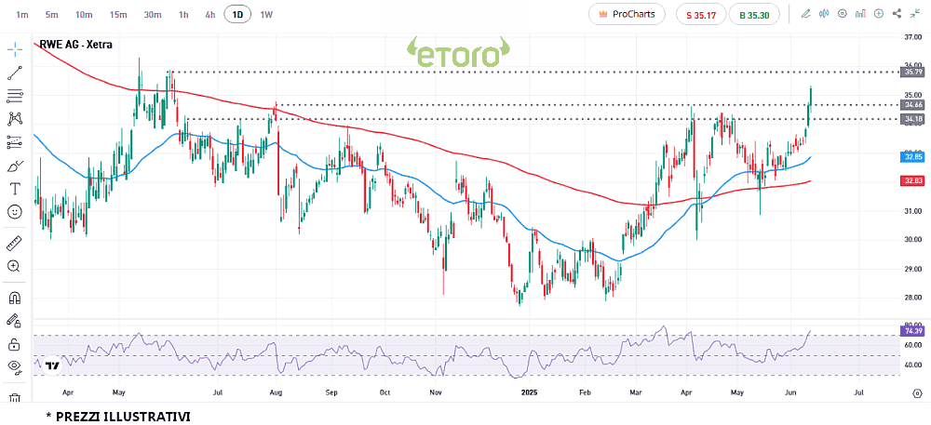Switch to the 1W timeframe
The width and height of the screenshot is (931, 425).
tap(266, 15)
